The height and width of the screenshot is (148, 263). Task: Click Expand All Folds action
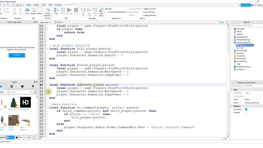tap(149, 12)
